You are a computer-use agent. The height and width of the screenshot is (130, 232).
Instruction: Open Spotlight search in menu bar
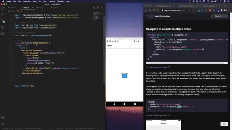coord(220,1)
